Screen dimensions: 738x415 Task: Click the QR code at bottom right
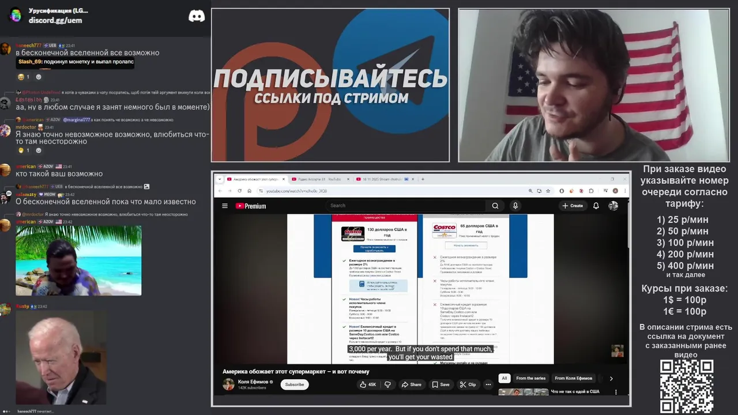pyautogui.click(x=687, y=386)
